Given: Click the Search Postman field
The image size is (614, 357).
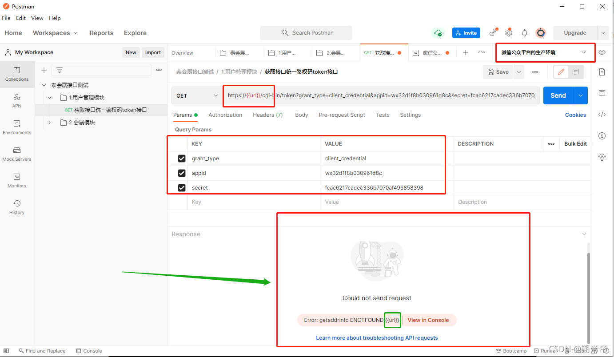Looking at the screenshot, I should [x=306, y=33].
